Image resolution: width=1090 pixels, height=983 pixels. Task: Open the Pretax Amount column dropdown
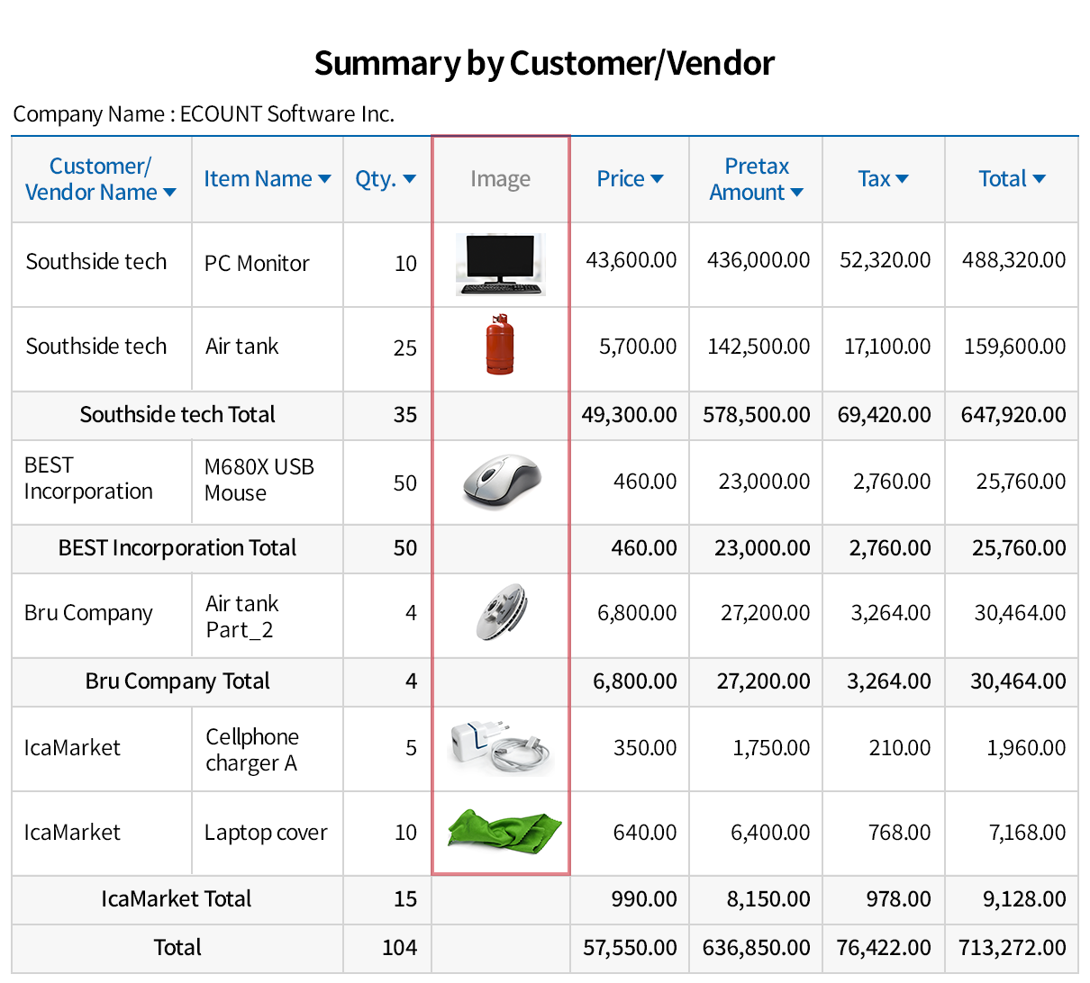pos(796,193)
